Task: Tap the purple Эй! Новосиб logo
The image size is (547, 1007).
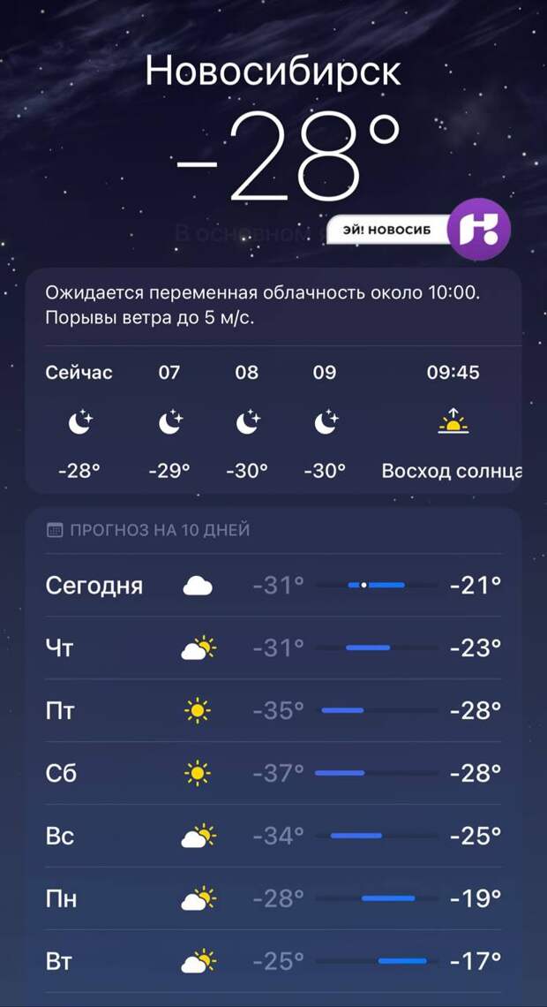Action: [x=479, y=229]
